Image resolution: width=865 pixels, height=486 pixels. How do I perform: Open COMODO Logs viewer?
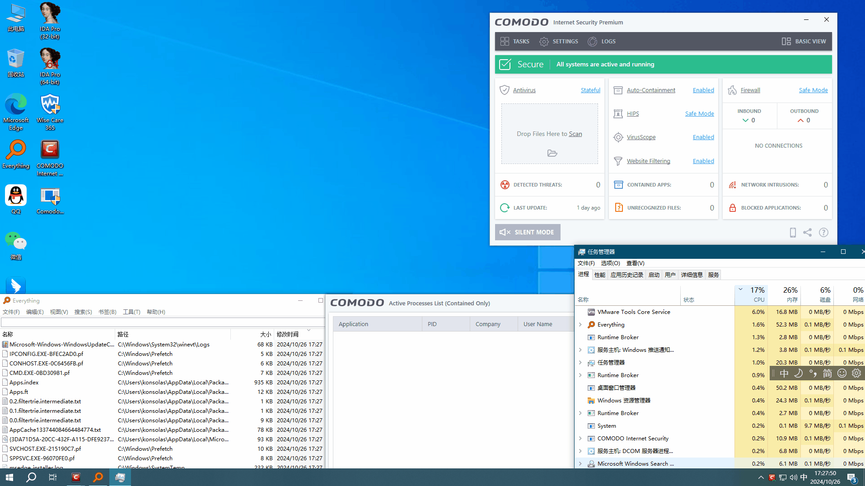click(x=601, y=42)
